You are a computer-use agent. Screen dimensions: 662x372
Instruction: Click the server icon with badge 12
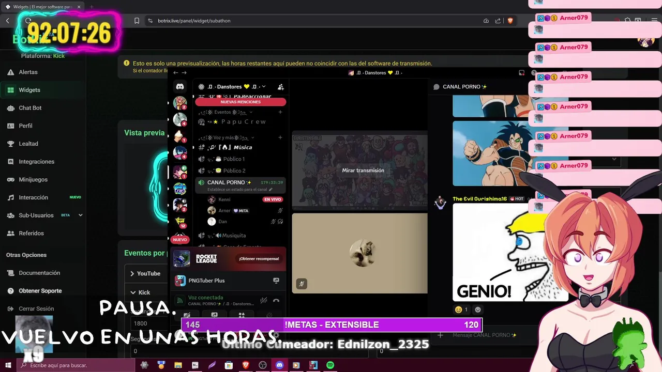pos(180,222)
